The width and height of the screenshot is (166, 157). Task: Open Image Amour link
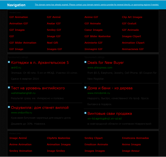tap(131, 151)
